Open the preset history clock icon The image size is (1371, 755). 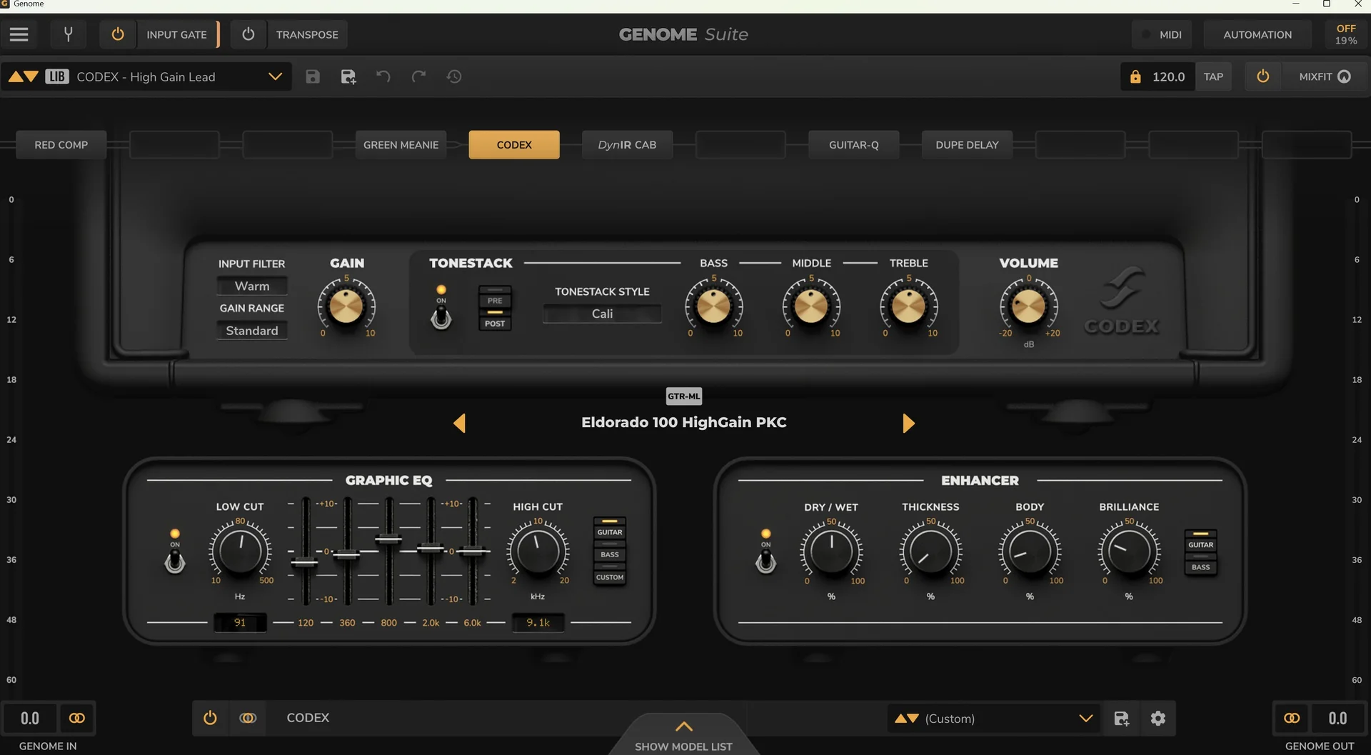point(454,76)
